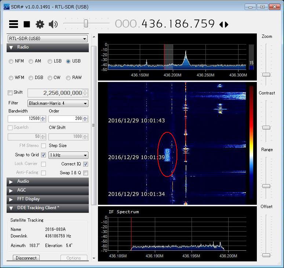Increase Shift value with up arrow
This screenshot has width=284, height=268.
[x=85, y=91]
